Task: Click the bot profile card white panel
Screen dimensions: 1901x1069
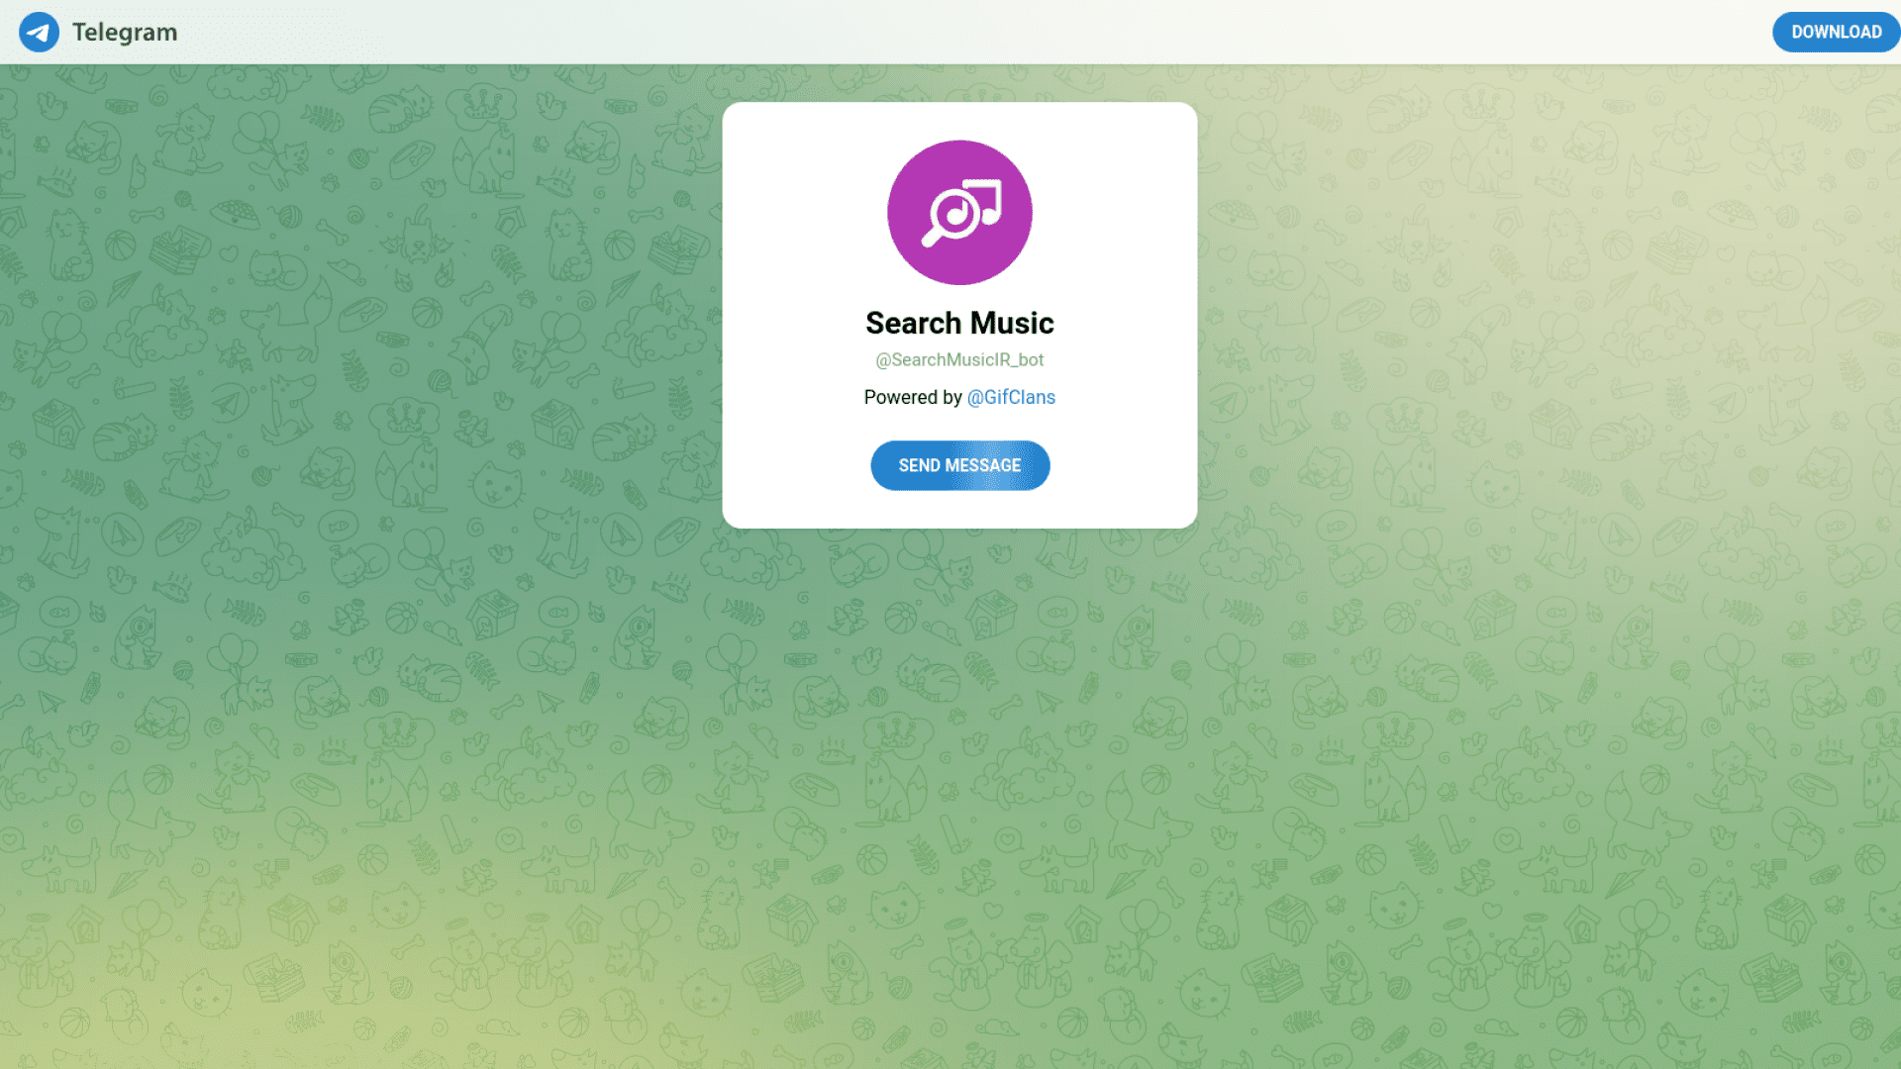Action: pos(959,315)
